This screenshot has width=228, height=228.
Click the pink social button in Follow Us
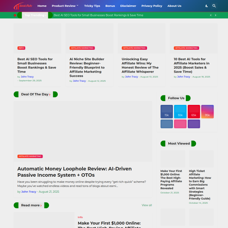[x=180, y=123]
